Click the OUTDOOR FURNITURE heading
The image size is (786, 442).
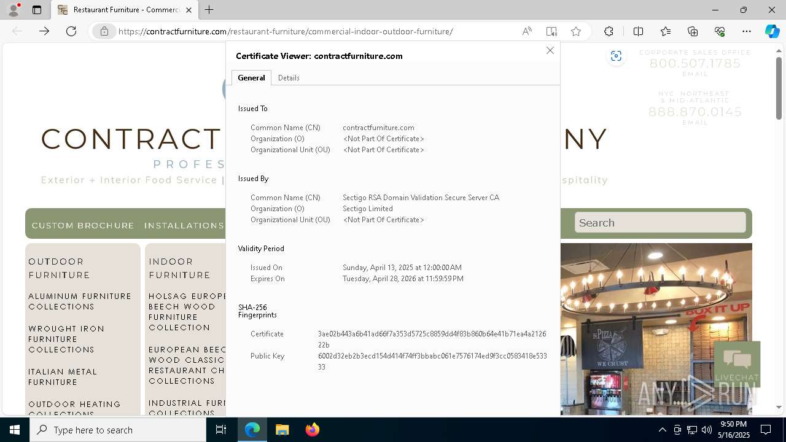pos(59,268)
